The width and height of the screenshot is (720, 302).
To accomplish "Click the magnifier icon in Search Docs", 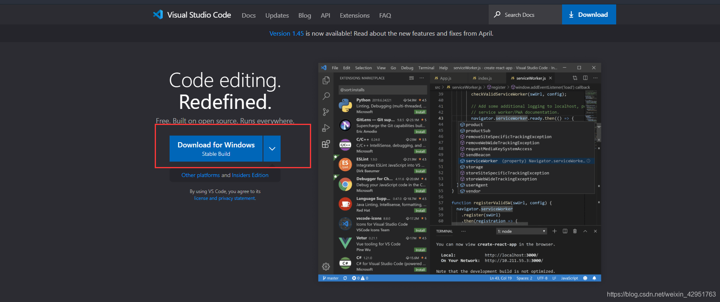I will [x=497, y=14].
